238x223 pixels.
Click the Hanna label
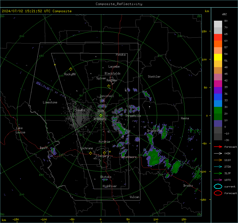pos(185,118)
